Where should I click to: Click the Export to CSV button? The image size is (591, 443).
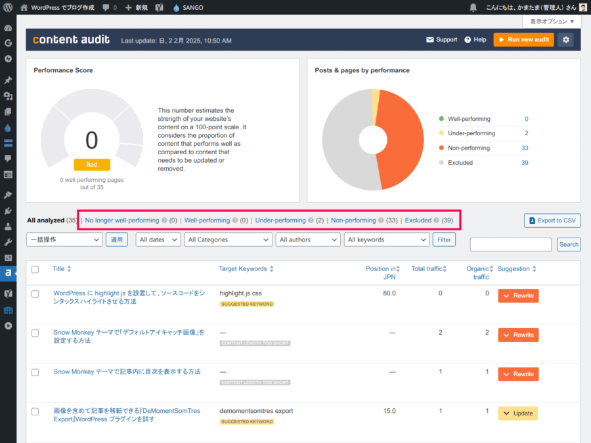pyautogui.click(x=552, y=221)
